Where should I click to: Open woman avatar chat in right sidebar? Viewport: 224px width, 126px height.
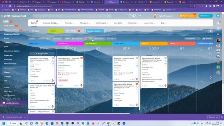click(x=218, y=40)
